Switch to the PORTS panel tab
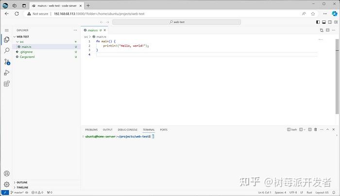 tap(164, 129)
